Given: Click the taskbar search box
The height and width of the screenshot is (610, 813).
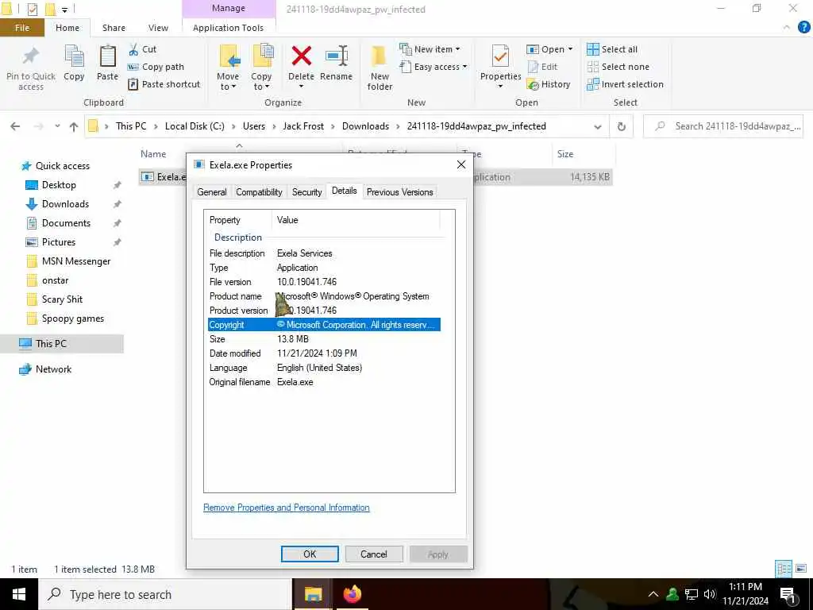Looking at the screenshot, I should (x=165, y=594).
